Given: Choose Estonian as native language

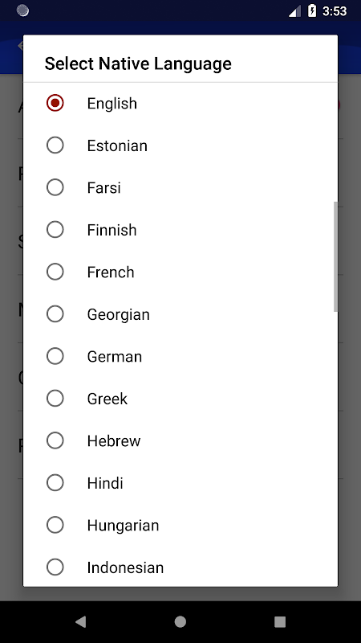Looking at the screenshot, I should coord(55,145).
